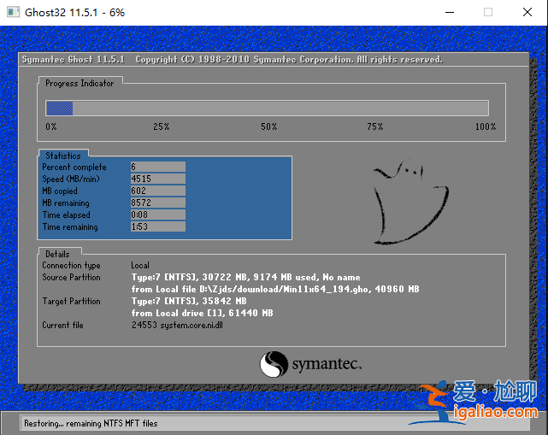
Task: Click the 50% mark on progress indicator
Action: click(269, 126)
